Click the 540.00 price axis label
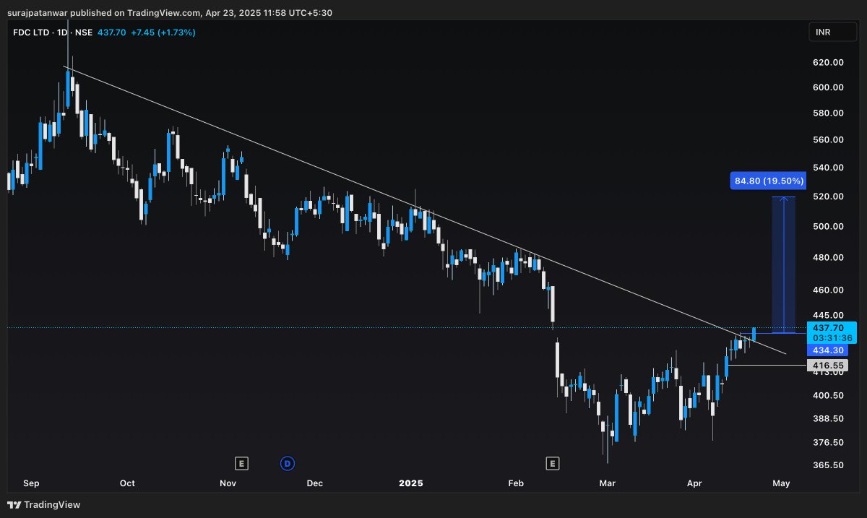The height and width of the screenshot is (518, 867). click(828, 168)
